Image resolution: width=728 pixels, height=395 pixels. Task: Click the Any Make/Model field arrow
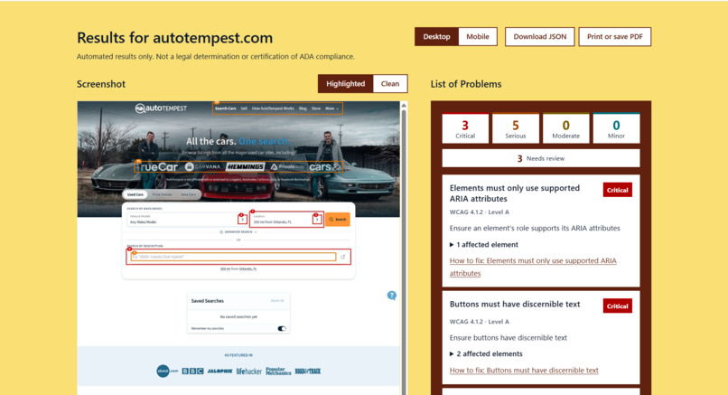242,219
